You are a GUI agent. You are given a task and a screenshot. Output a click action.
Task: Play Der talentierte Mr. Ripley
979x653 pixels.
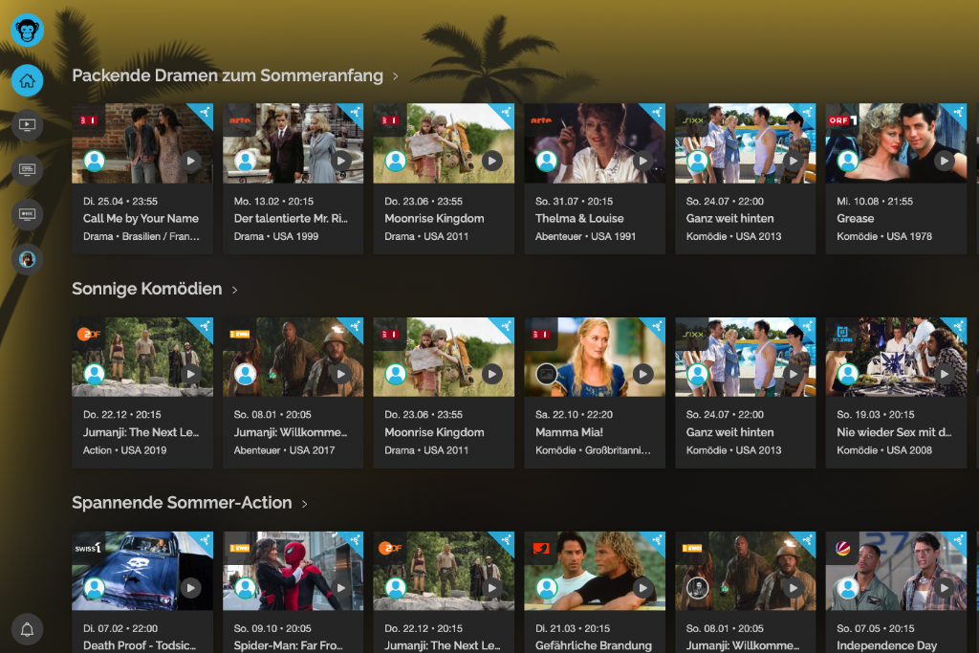(341, 161)
